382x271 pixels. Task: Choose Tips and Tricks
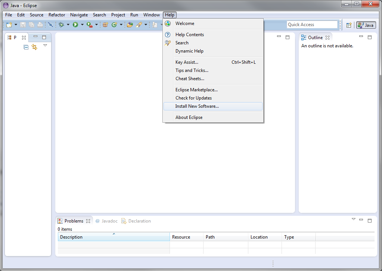pos(213,70)
